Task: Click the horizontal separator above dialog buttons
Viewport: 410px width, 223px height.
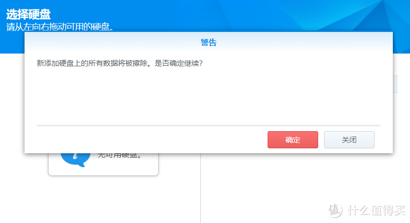Action: (208, 125)
